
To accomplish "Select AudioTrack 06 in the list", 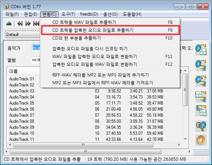I will (x=22, y=109).
